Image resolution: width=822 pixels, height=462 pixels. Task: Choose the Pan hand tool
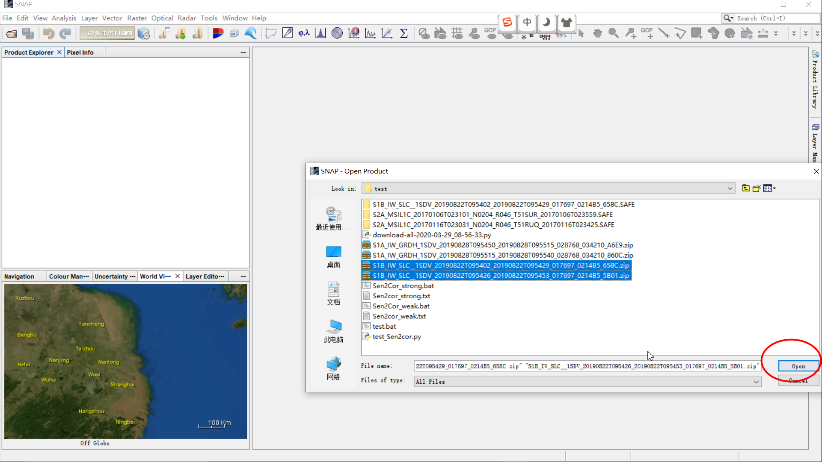click(597, 33)
